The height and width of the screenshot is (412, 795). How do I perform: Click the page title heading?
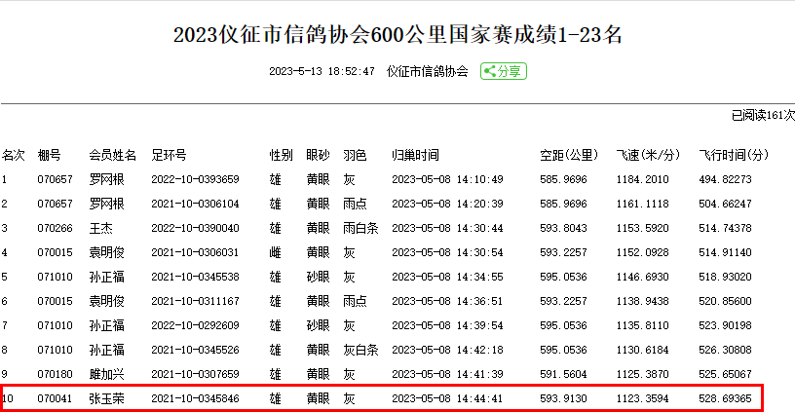pos(397,36)
